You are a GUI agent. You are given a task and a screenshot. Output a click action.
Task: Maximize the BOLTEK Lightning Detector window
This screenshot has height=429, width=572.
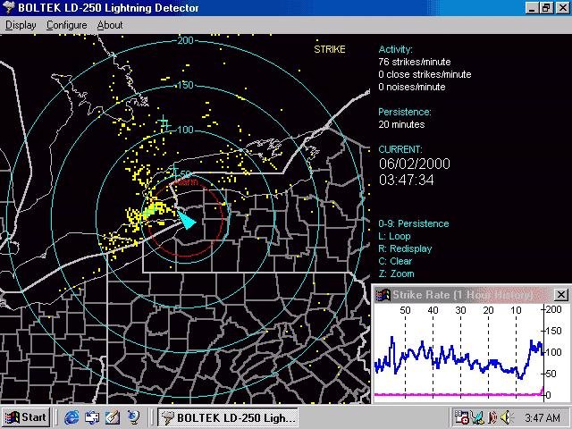pyautogui.click(x=547, y=8)
